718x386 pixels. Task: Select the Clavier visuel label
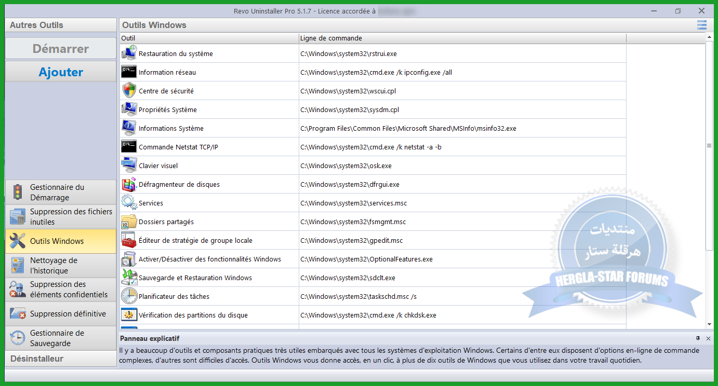pos(158,166)
